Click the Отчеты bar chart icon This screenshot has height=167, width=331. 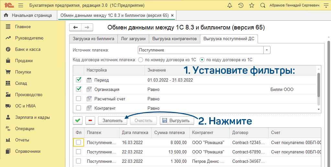point(8,140)
